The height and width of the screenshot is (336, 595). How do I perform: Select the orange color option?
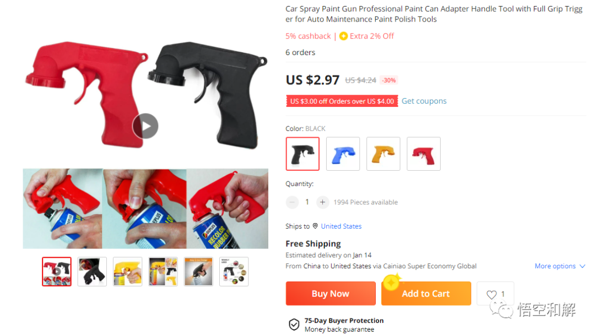[383, 154]
